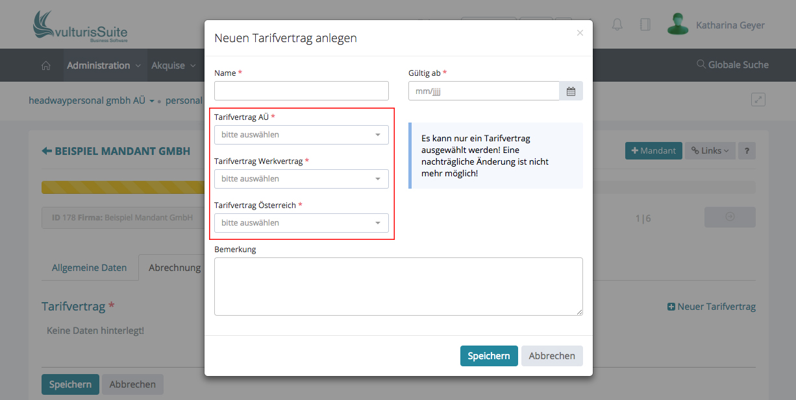Viewport: 796px width, 400px height.
Task: Open the Tarifvertrag Werkvertrag dropdown
Action: (x=301, y=179)
